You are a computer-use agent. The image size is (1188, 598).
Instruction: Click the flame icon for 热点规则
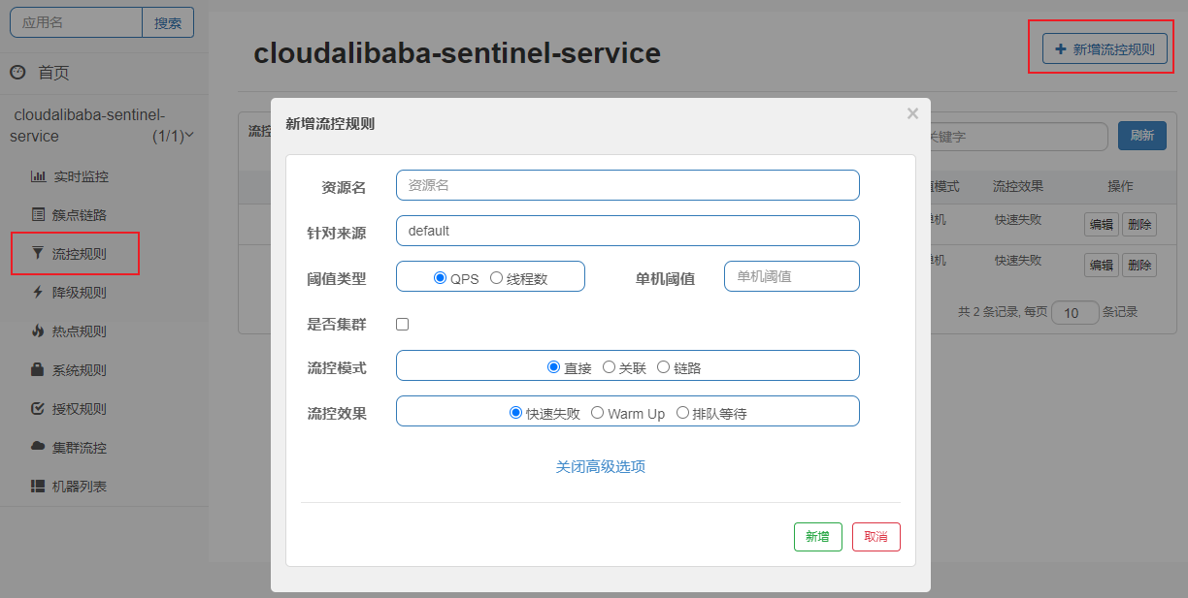tap(38, 331)
